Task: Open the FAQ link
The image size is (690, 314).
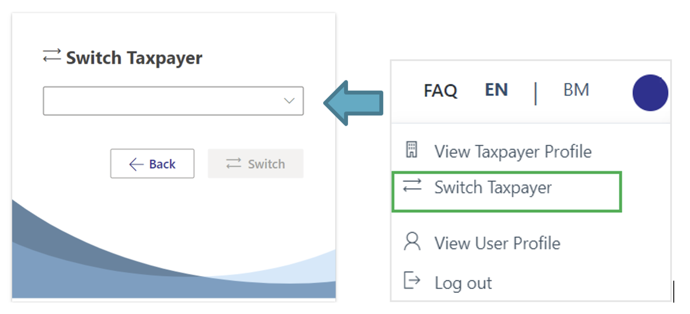Action: (x=440, y=91)
